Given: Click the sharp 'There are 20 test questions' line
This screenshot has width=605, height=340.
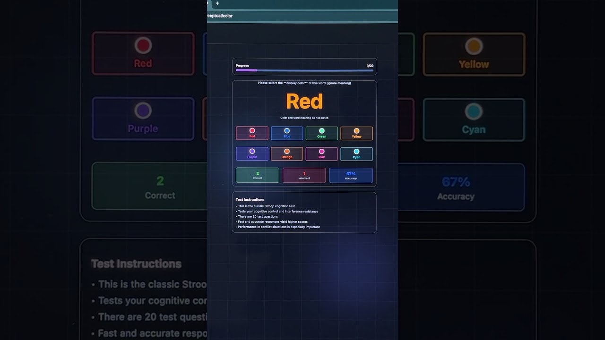Looking at the screenshot, I should pos(257,217).
